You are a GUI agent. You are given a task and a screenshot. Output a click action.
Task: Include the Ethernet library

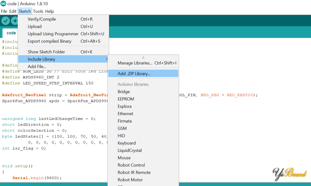click(143, 114)
